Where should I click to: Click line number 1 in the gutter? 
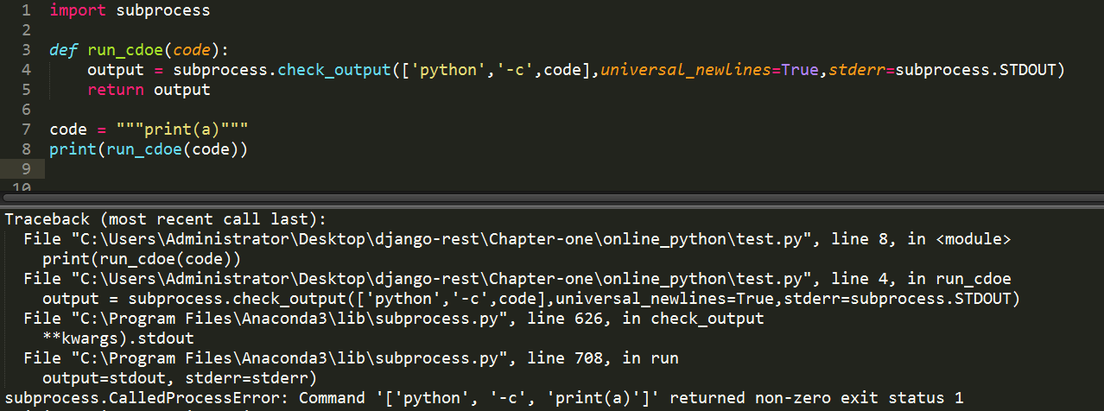click(x=26, y=11)
